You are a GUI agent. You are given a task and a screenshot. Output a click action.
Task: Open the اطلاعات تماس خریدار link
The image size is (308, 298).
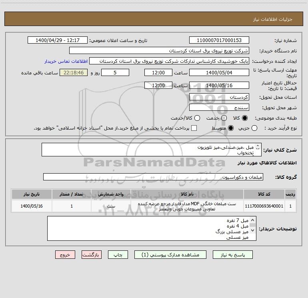coord(66,61)
